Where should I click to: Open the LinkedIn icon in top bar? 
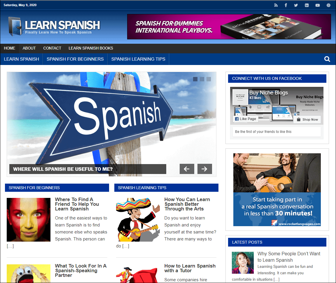coord(307,5)
